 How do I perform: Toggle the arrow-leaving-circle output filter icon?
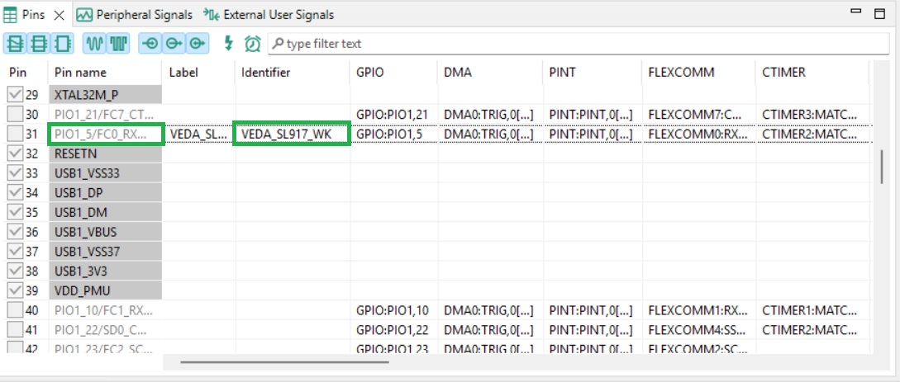[x=173, y=44]
